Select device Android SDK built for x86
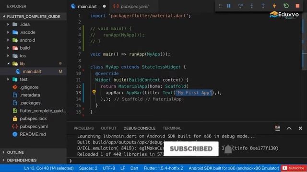The image size is (307, 172). click(234, 168)
